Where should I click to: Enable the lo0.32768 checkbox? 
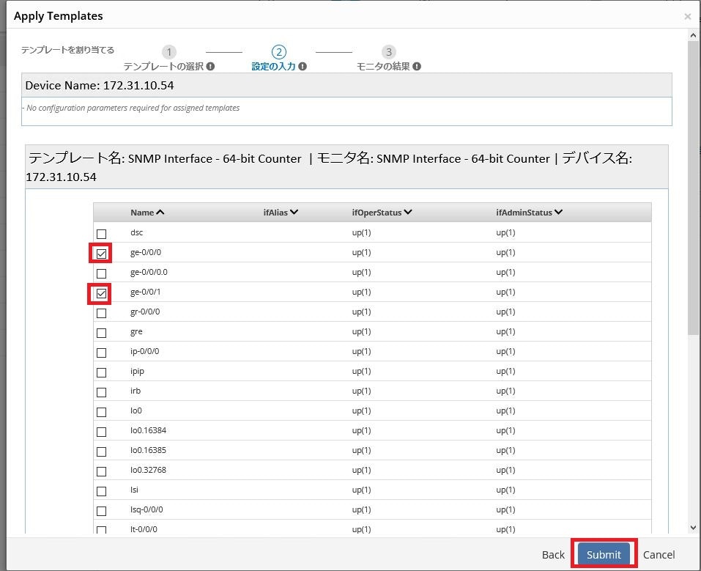pos(102,471)
